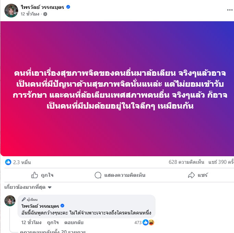Click ตอบกลับ under the author's comment
The image size is (234, 233).
coord(74,222)
